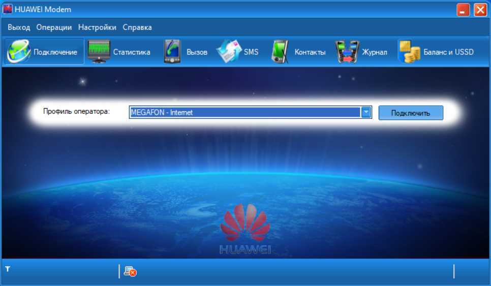Image resolution: width=491 pixels, height=286 pixels.
Task: Close the HUAWEI Modem window
Action: click(480, 10)
